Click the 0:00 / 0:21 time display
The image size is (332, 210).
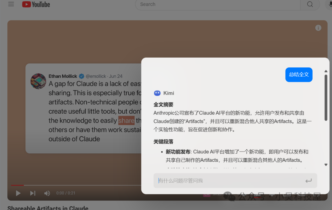(x=66, y=193)
